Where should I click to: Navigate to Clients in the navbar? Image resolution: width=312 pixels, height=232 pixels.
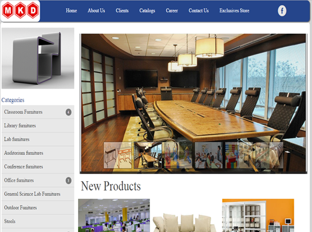click(x=122, y=11)
